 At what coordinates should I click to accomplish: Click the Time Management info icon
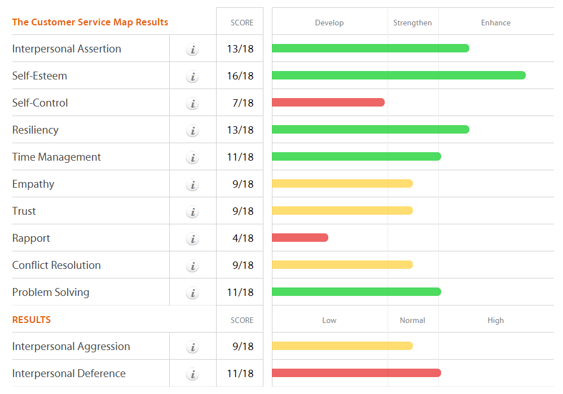[x=193, y=157]
